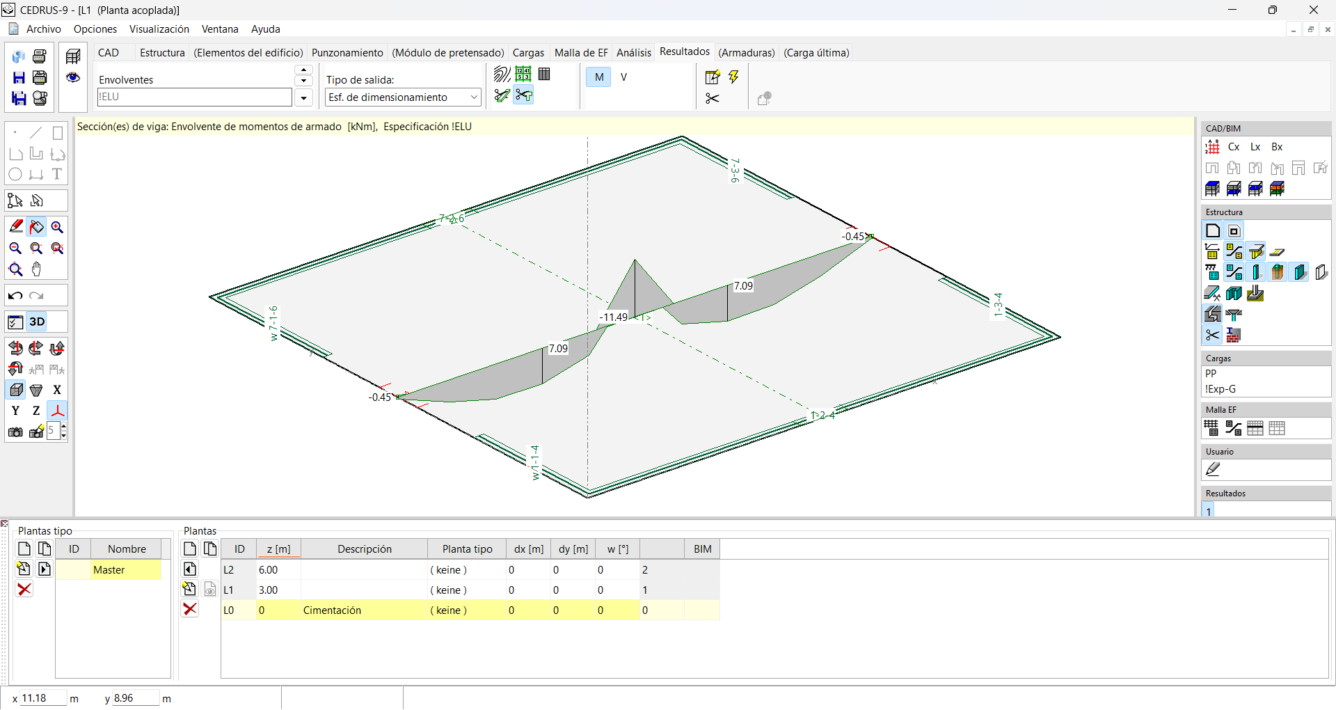Click the Cx button in CAD/BIM panel
Screen dimensions: 1336x710
(x=1234, y=147)
